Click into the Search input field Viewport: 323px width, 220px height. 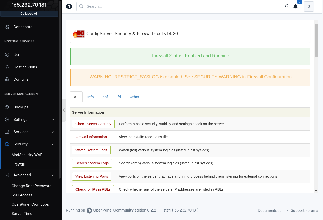click(x=115, y=6)
